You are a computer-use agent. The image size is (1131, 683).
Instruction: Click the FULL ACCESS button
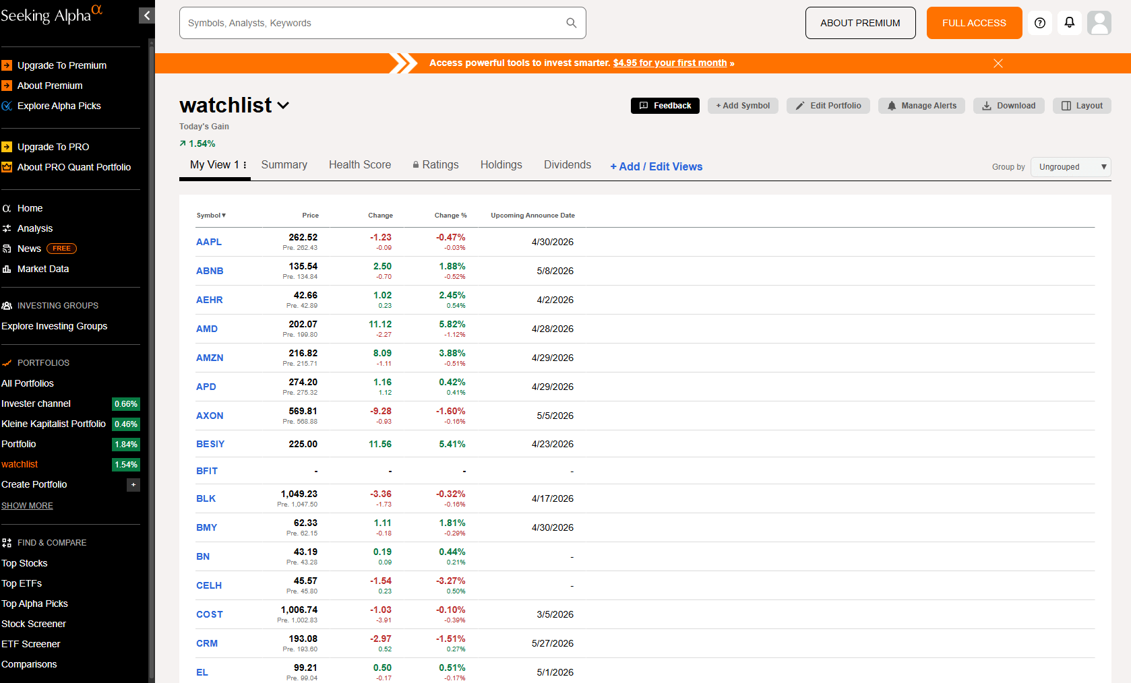tap(975, 23)
